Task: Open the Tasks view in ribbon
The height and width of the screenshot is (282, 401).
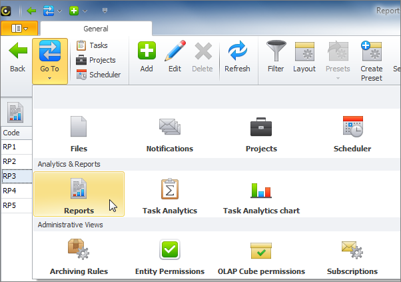Action: tap(92, 45)
